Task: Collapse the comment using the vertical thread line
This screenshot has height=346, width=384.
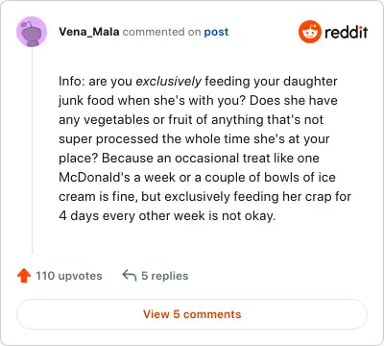Action: point(32,151)
